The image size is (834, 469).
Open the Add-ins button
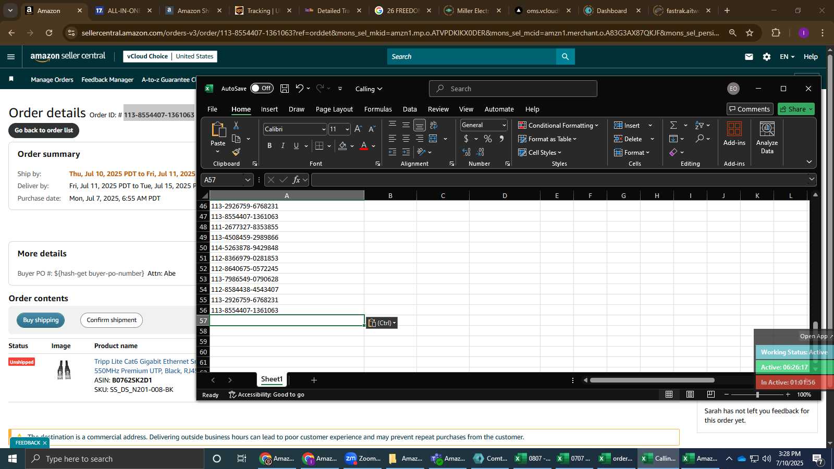734,134
